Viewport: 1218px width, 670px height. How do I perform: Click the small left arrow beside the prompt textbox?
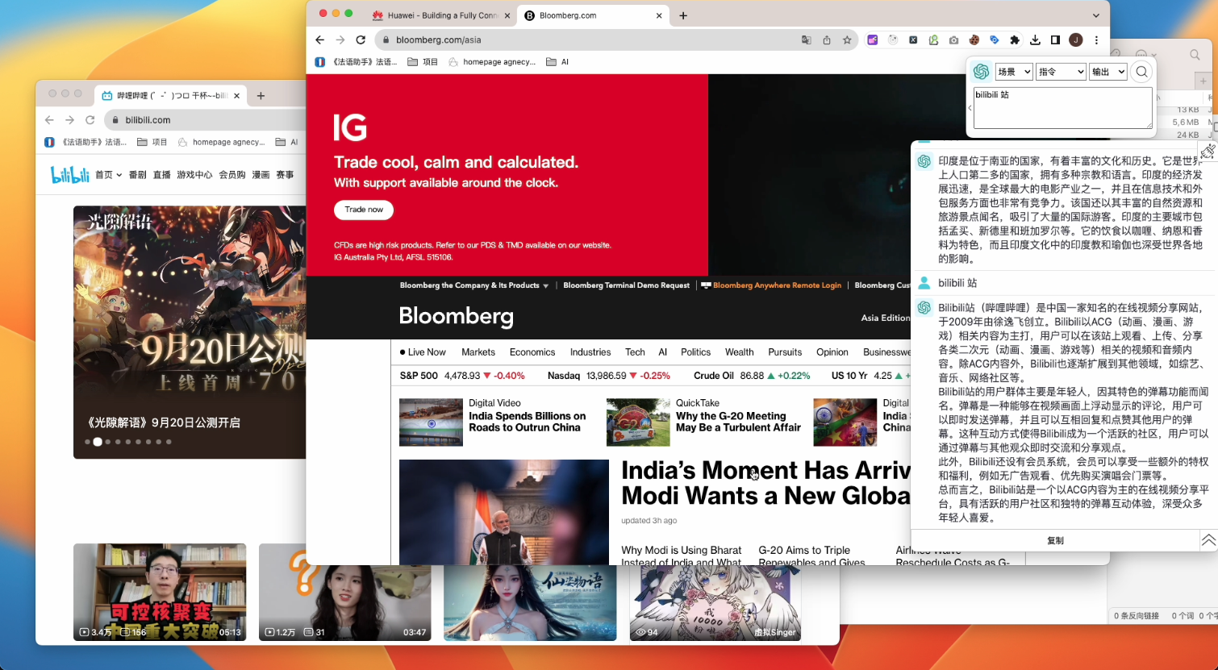click(970, 108)
